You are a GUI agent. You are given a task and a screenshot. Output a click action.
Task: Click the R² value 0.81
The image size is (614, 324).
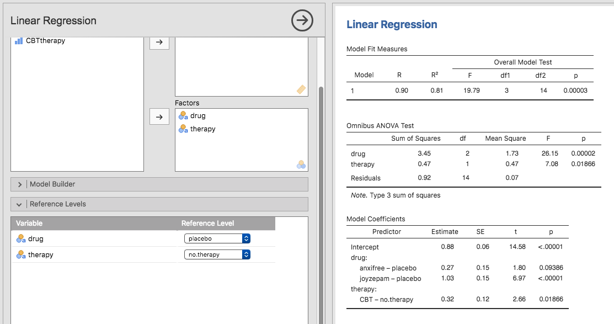pos(436,91)
